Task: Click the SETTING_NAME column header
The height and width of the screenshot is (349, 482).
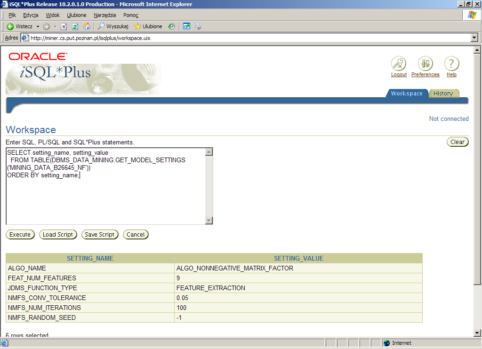Action: (90, 258)
